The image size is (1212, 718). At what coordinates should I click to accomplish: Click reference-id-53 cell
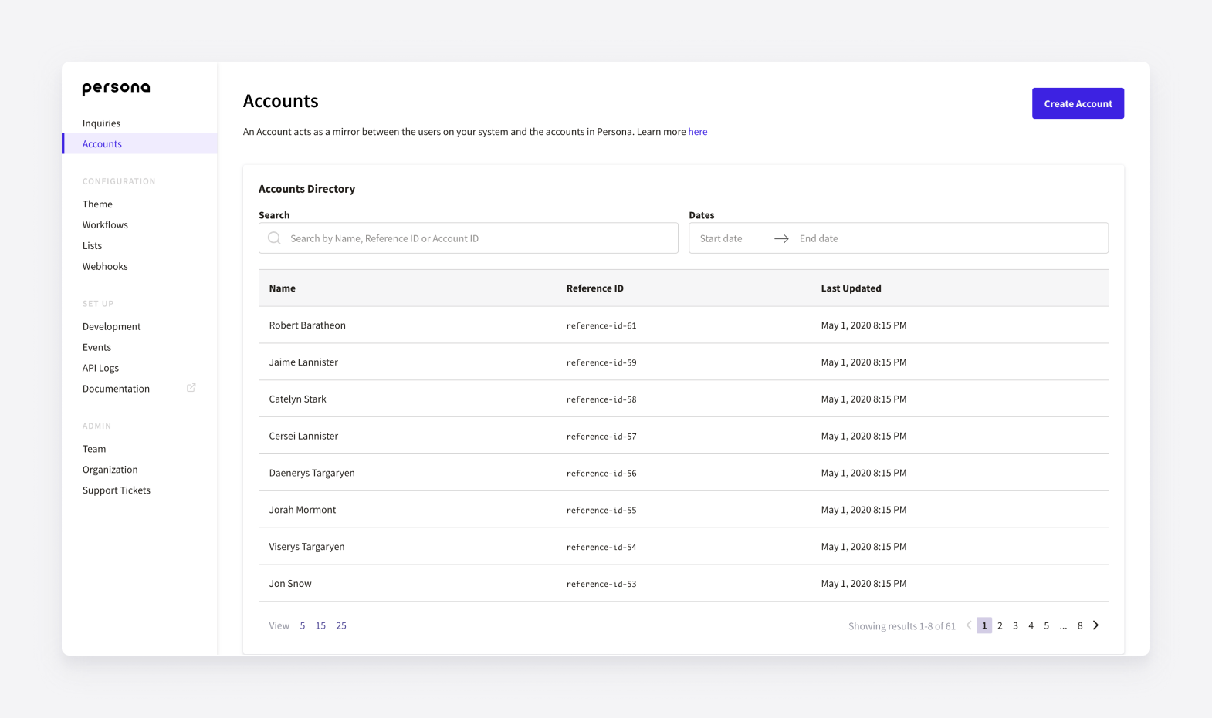(601, 585)
